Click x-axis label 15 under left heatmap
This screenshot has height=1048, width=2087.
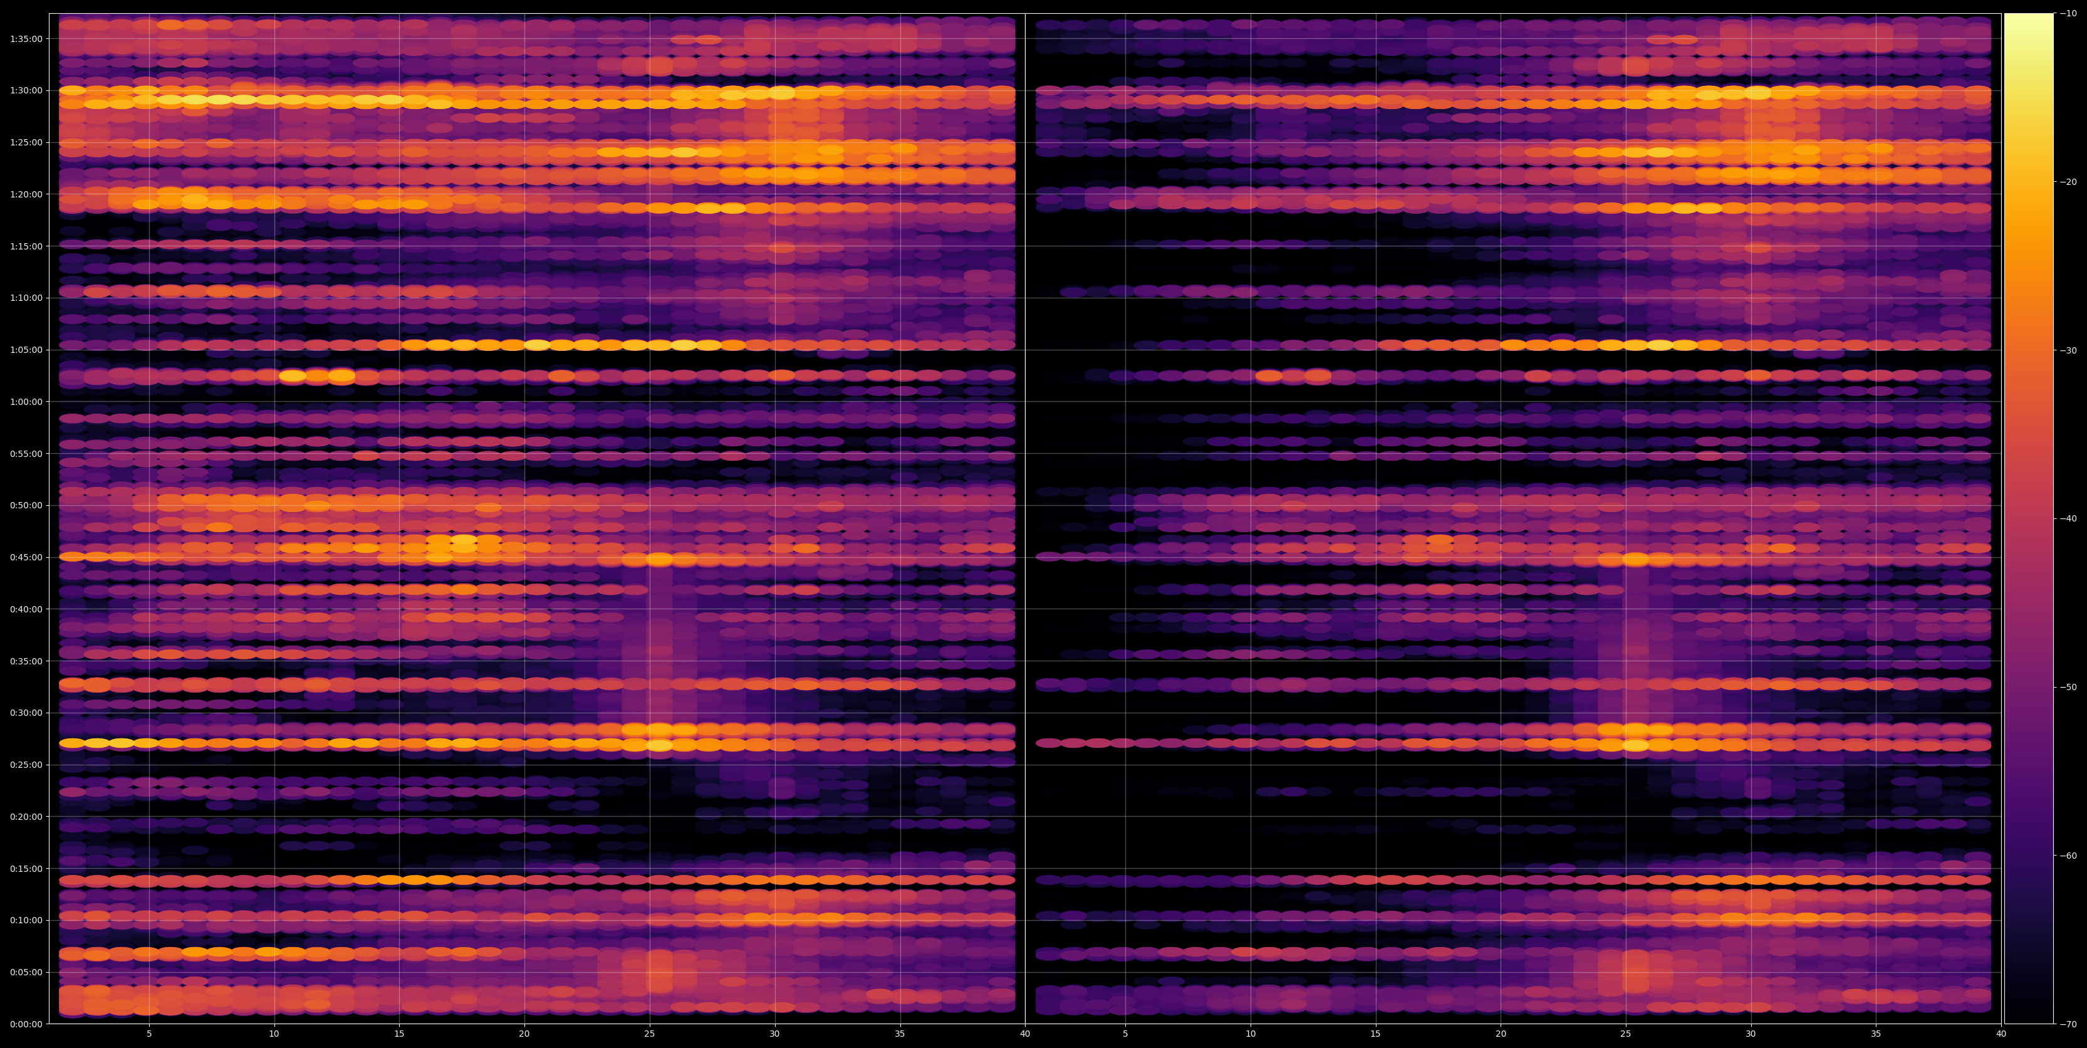tap(399, 1034)
